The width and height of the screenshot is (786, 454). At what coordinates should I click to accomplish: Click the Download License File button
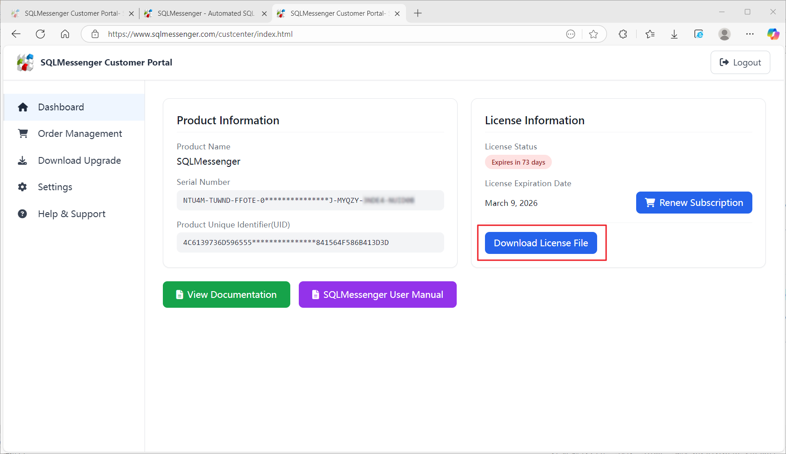pos(541,243)
